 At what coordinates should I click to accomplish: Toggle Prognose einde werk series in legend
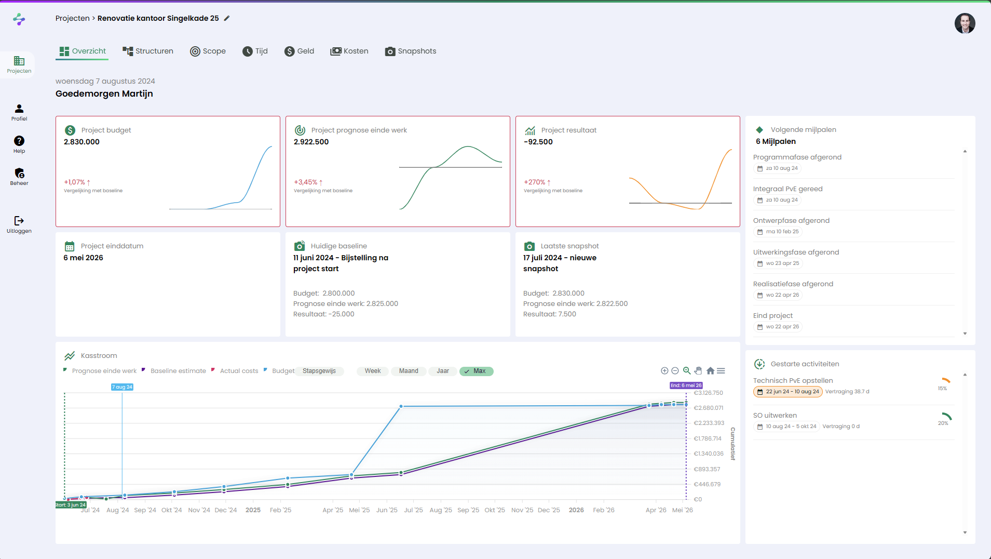104,371
